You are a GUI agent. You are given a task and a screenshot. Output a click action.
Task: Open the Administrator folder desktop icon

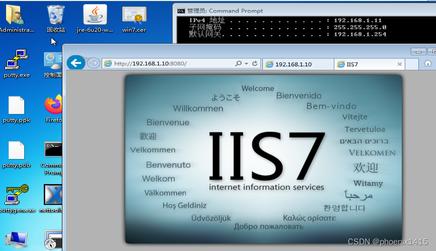pos(15,19)
